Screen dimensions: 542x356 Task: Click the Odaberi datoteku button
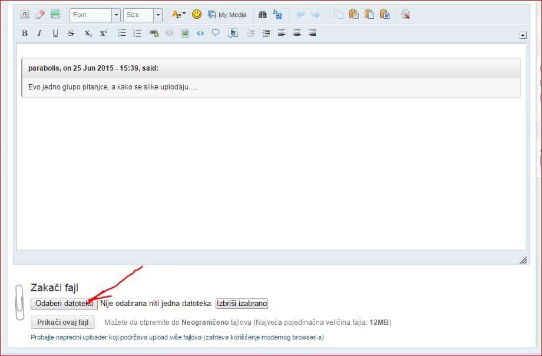(x=64, y=304)
